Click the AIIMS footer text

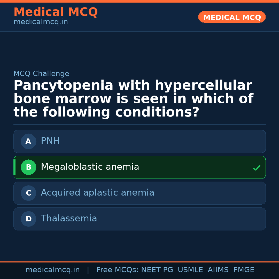point(218,270)
